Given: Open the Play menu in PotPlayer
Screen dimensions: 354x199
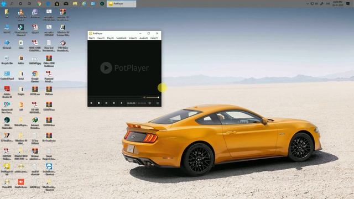Looking at the screenshot, I should pos(110,38).
